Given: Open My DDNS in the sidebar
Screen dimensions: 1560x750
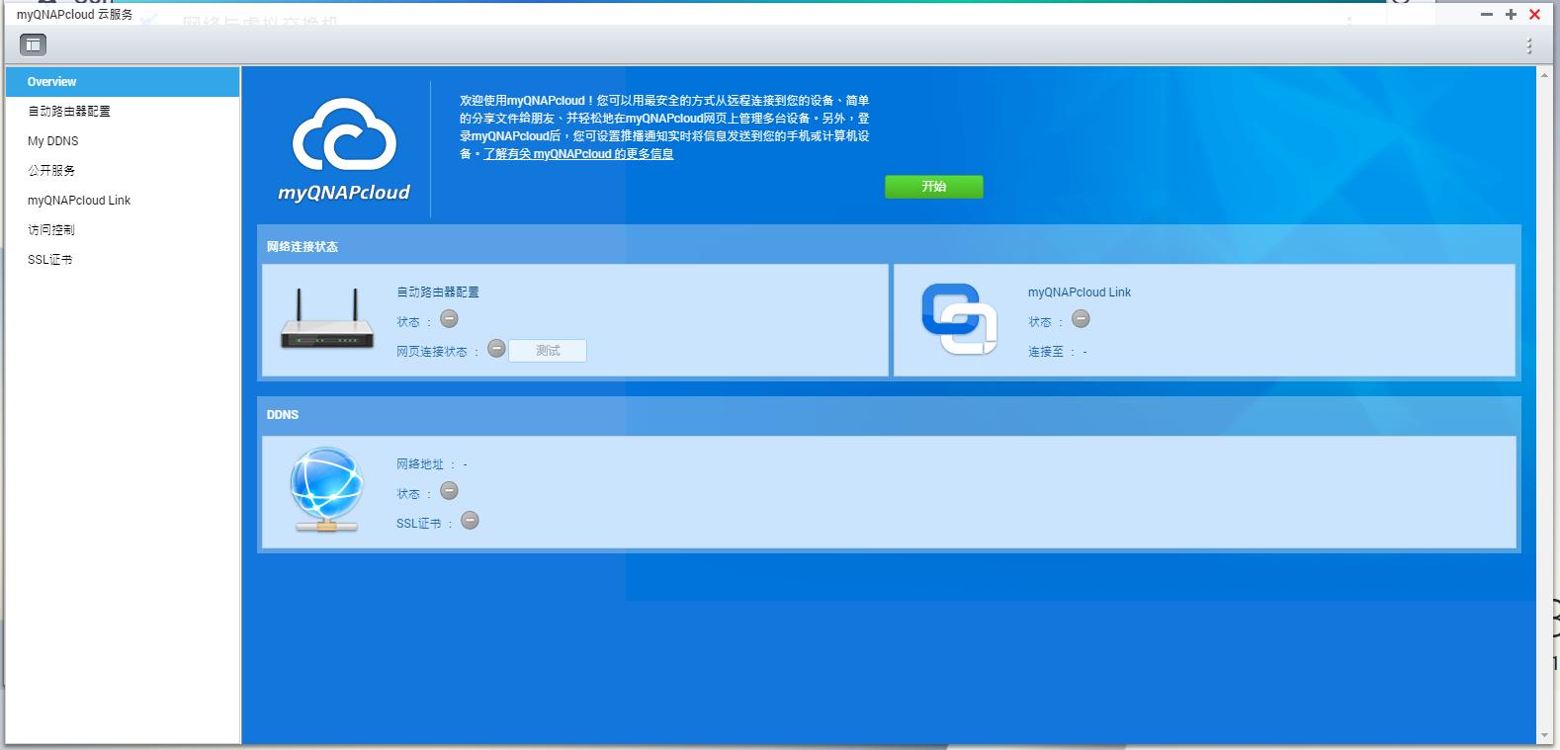Looking at the screenshot, I should pyautogui.click(x=123, y=141).
